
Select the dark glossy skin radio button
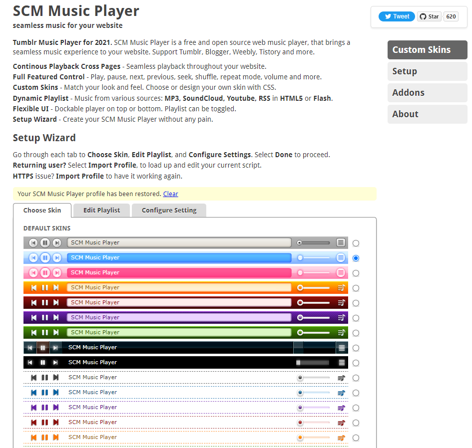(356, 348)
